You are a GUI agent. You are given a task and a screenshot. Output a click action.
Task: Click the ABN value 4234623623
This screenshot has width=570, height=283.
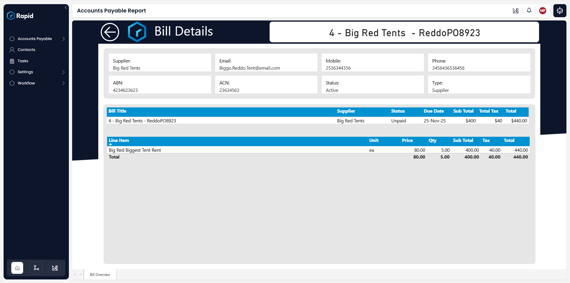pos(125,90)
